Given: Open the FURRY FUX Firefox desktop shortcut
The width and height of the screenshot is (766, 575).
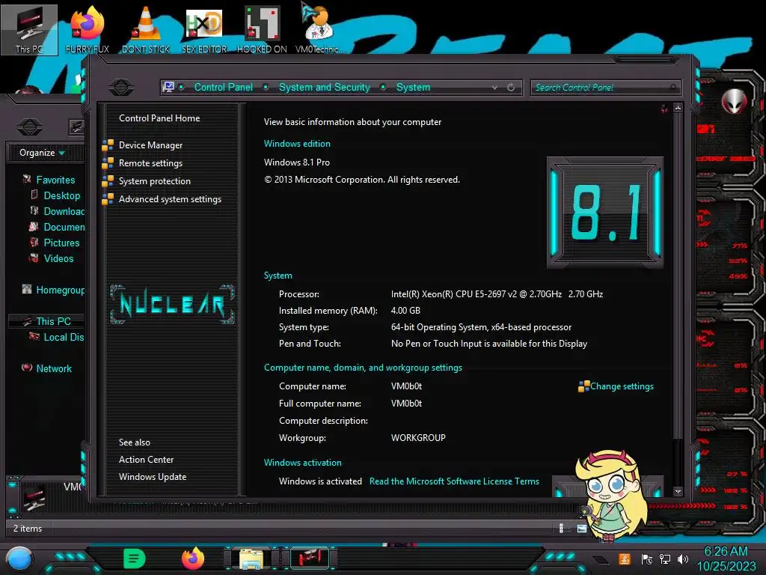Looking at the screenshot, I should [x=87, y=30].
